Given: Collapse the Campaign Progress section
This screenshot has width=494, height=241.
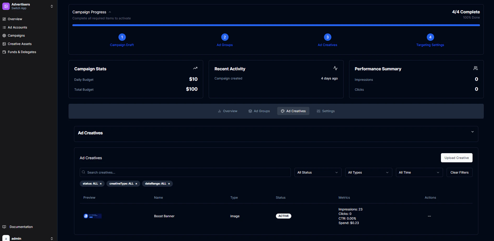Looking at the screenshot, I should tap(110, 12).
